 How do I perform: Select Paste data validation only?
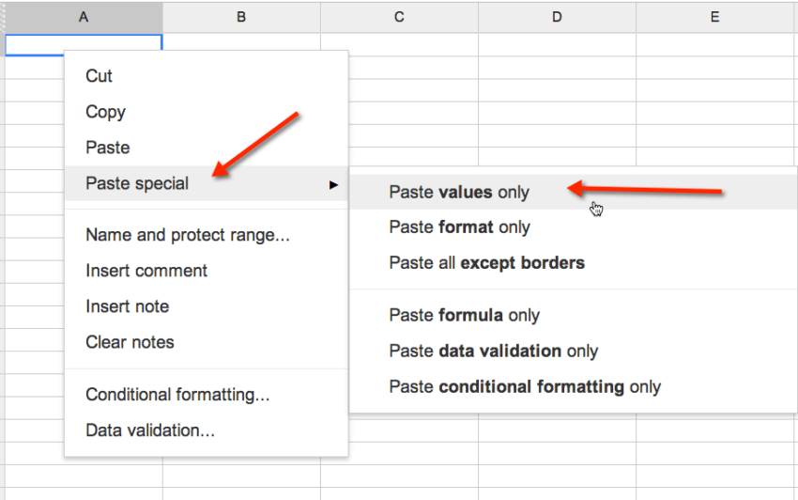573,352
